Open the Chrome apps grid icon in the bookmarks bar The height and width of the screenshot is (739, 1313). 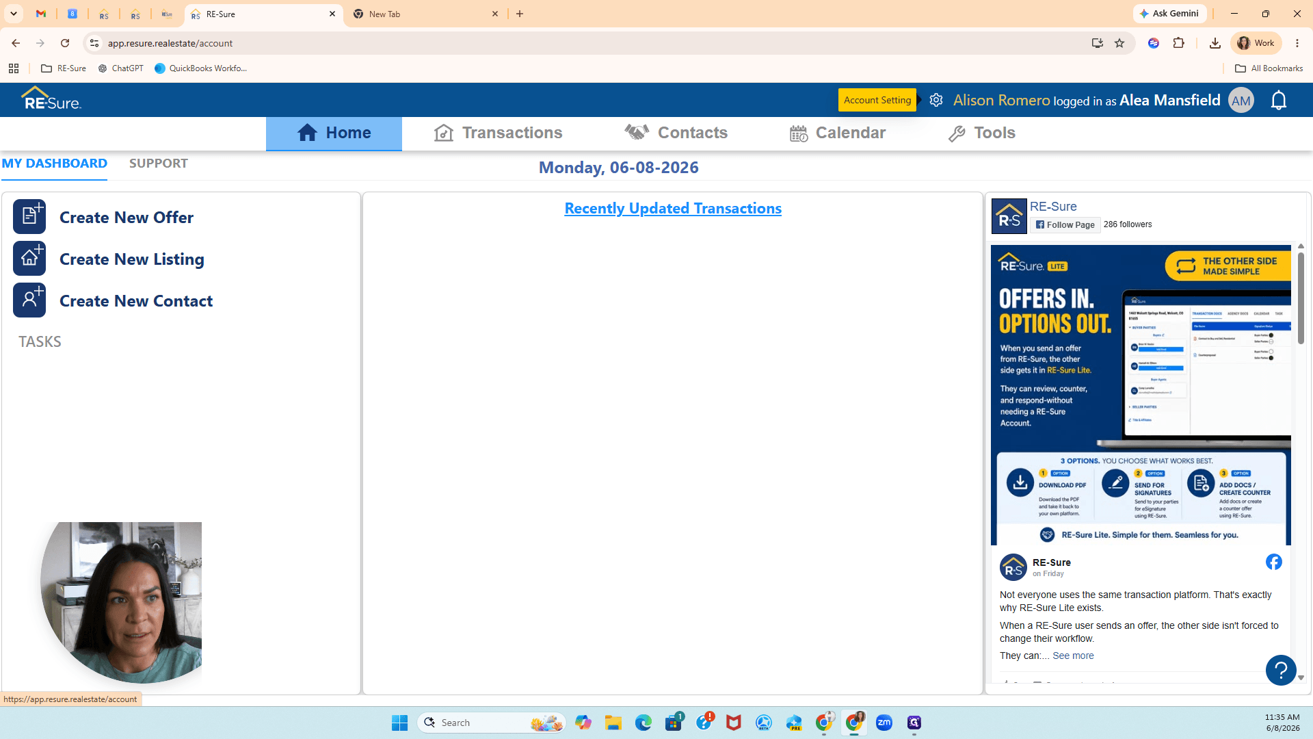(14, 68)
